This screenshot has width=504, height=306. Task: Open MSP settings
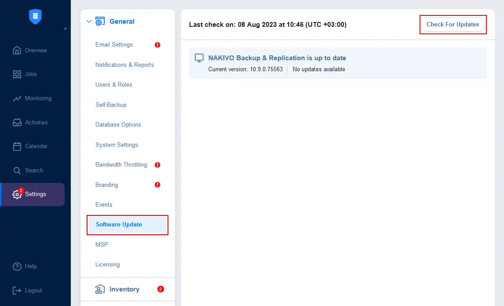[x=102, y=244]
